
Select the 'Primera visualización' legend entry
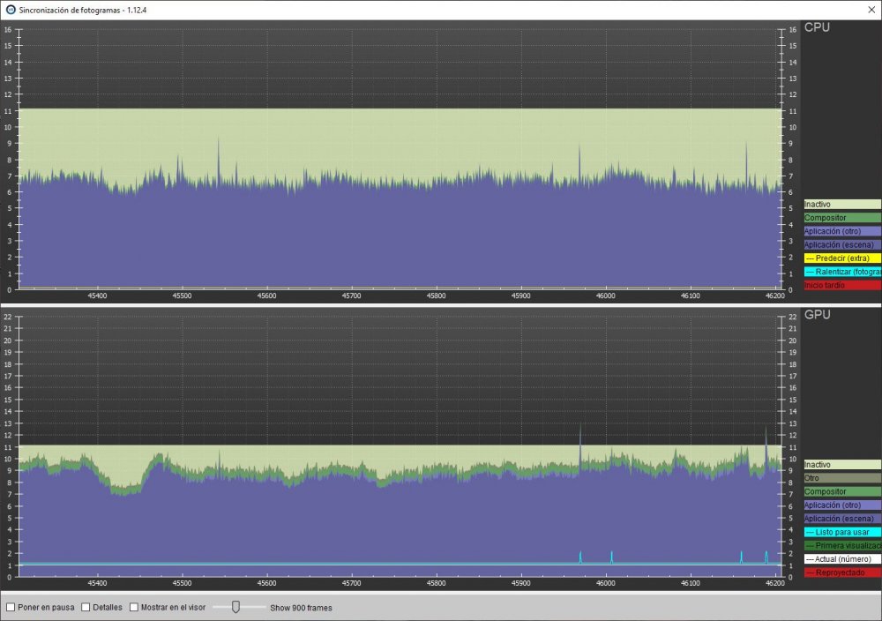click(841, 545)
